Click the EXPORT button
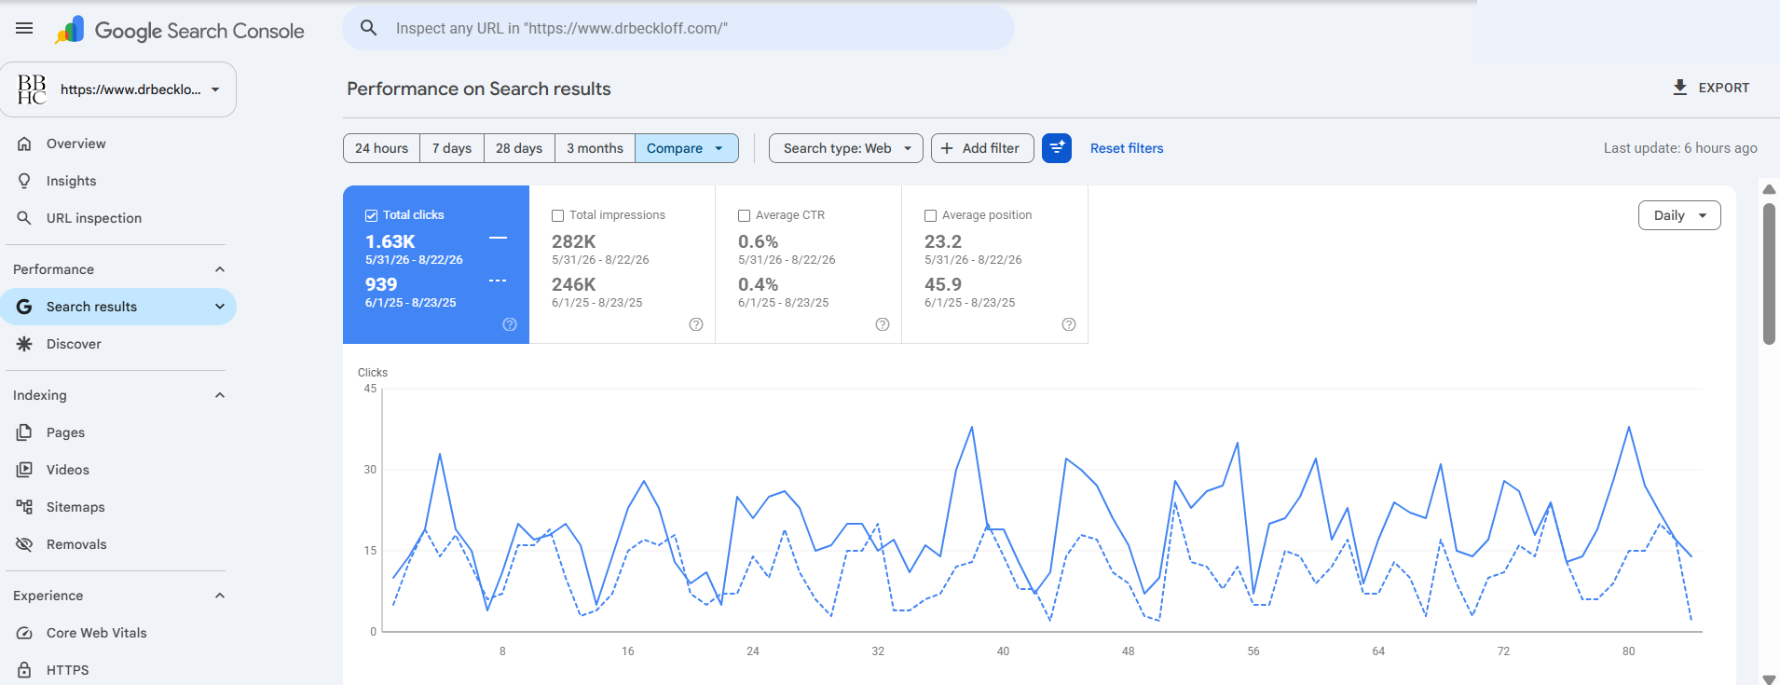The image size is (1780, 685). coord(1711,88)
